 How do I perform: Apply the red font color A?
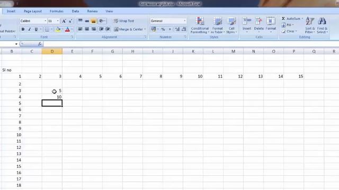click(67, 30)
